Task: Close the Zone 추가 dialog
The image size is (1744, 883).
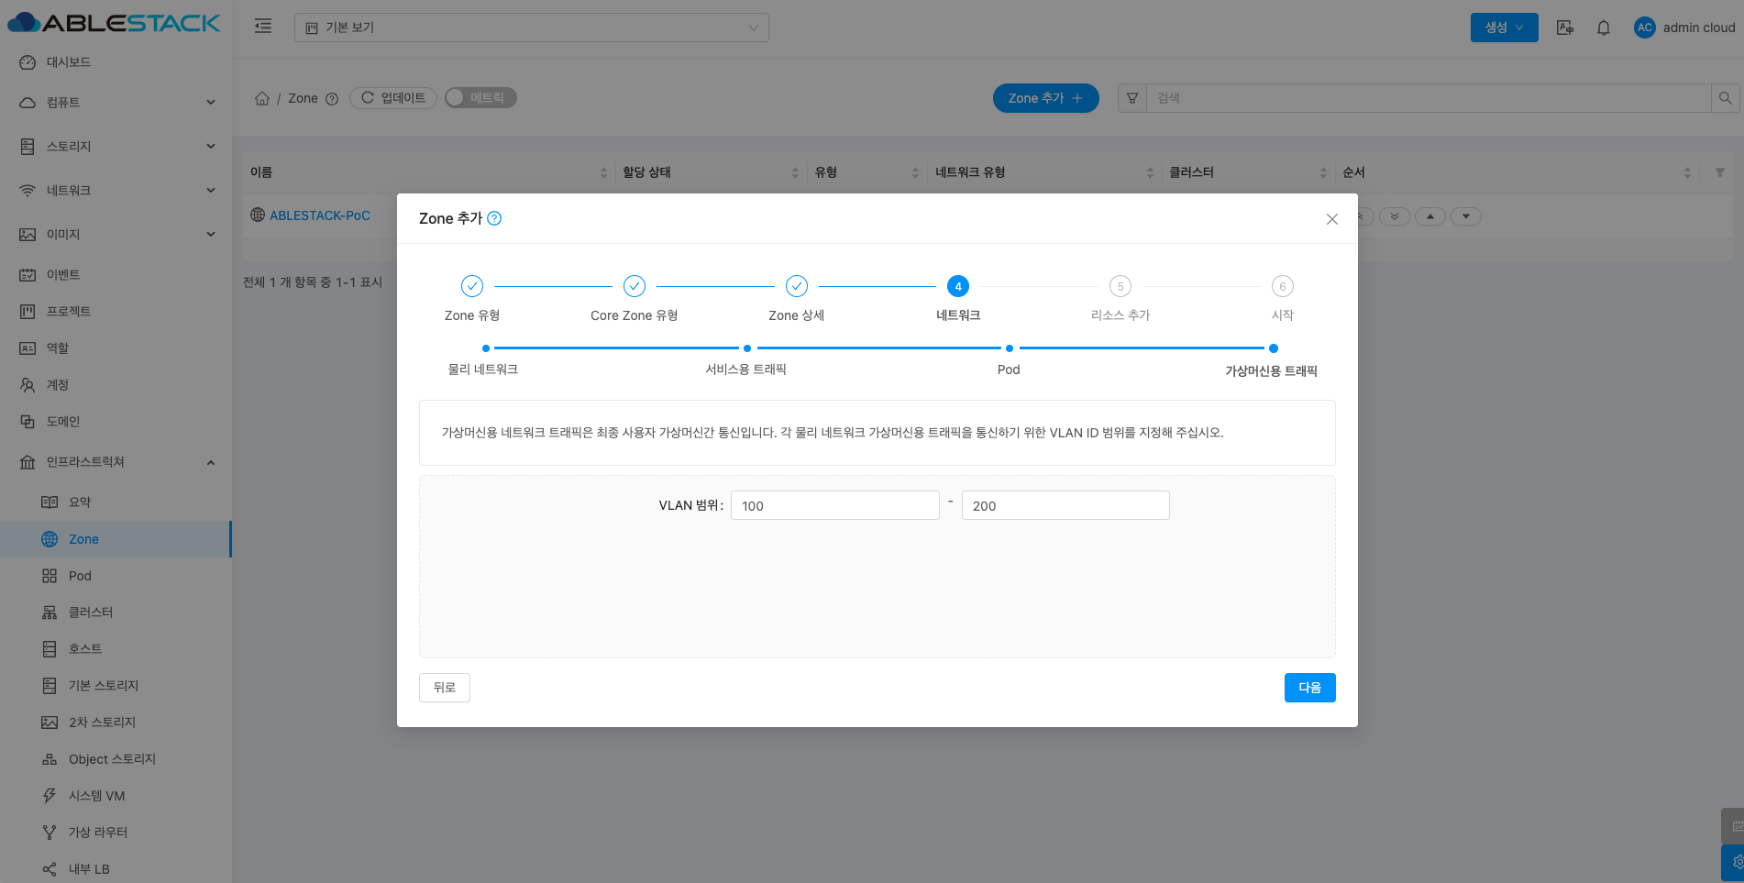Action: click(x=1332, y=219)
